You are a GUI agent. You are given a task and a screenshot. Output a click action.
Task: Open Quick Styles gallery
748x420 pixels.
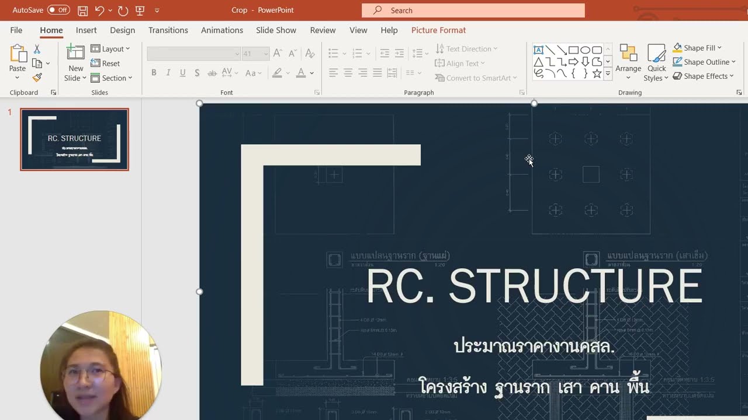[x=656, y=63]
